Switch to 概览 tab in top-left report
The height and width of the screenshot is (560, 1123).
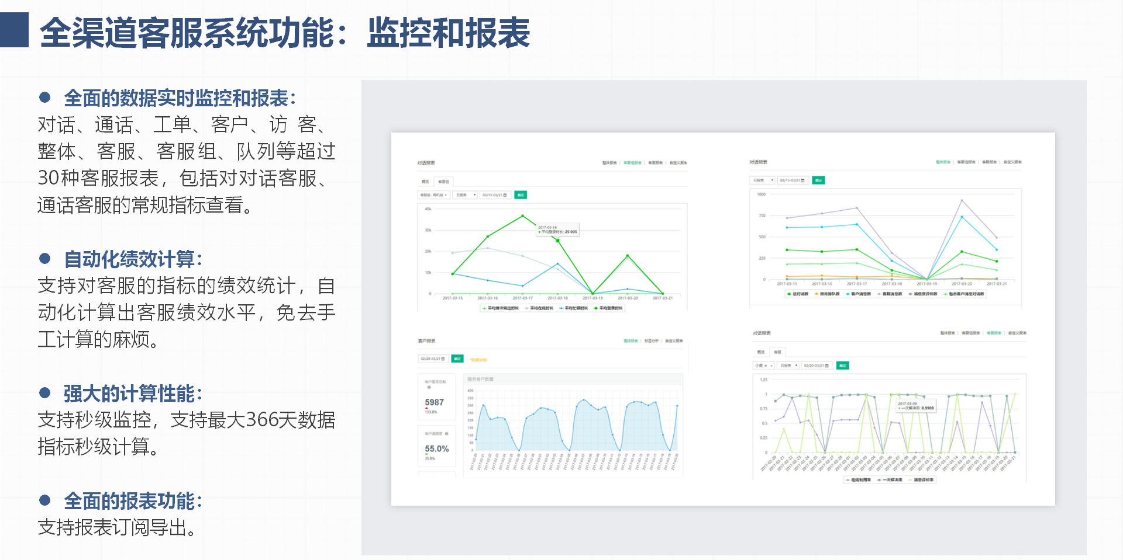pos(425,182)
